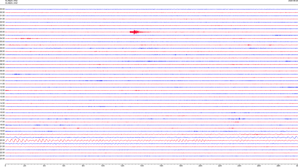Select the 11:00 time label
Screen dimensions: 298x167
[x=2, y=80]
